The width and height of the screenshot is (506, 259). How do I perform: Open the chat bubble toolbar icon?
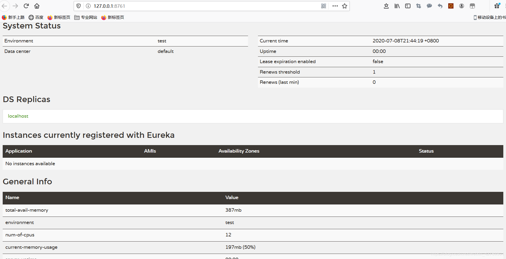[x=429, y=6]
